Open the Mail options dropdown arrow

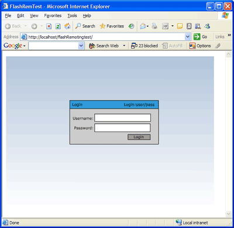click(147, 26)
